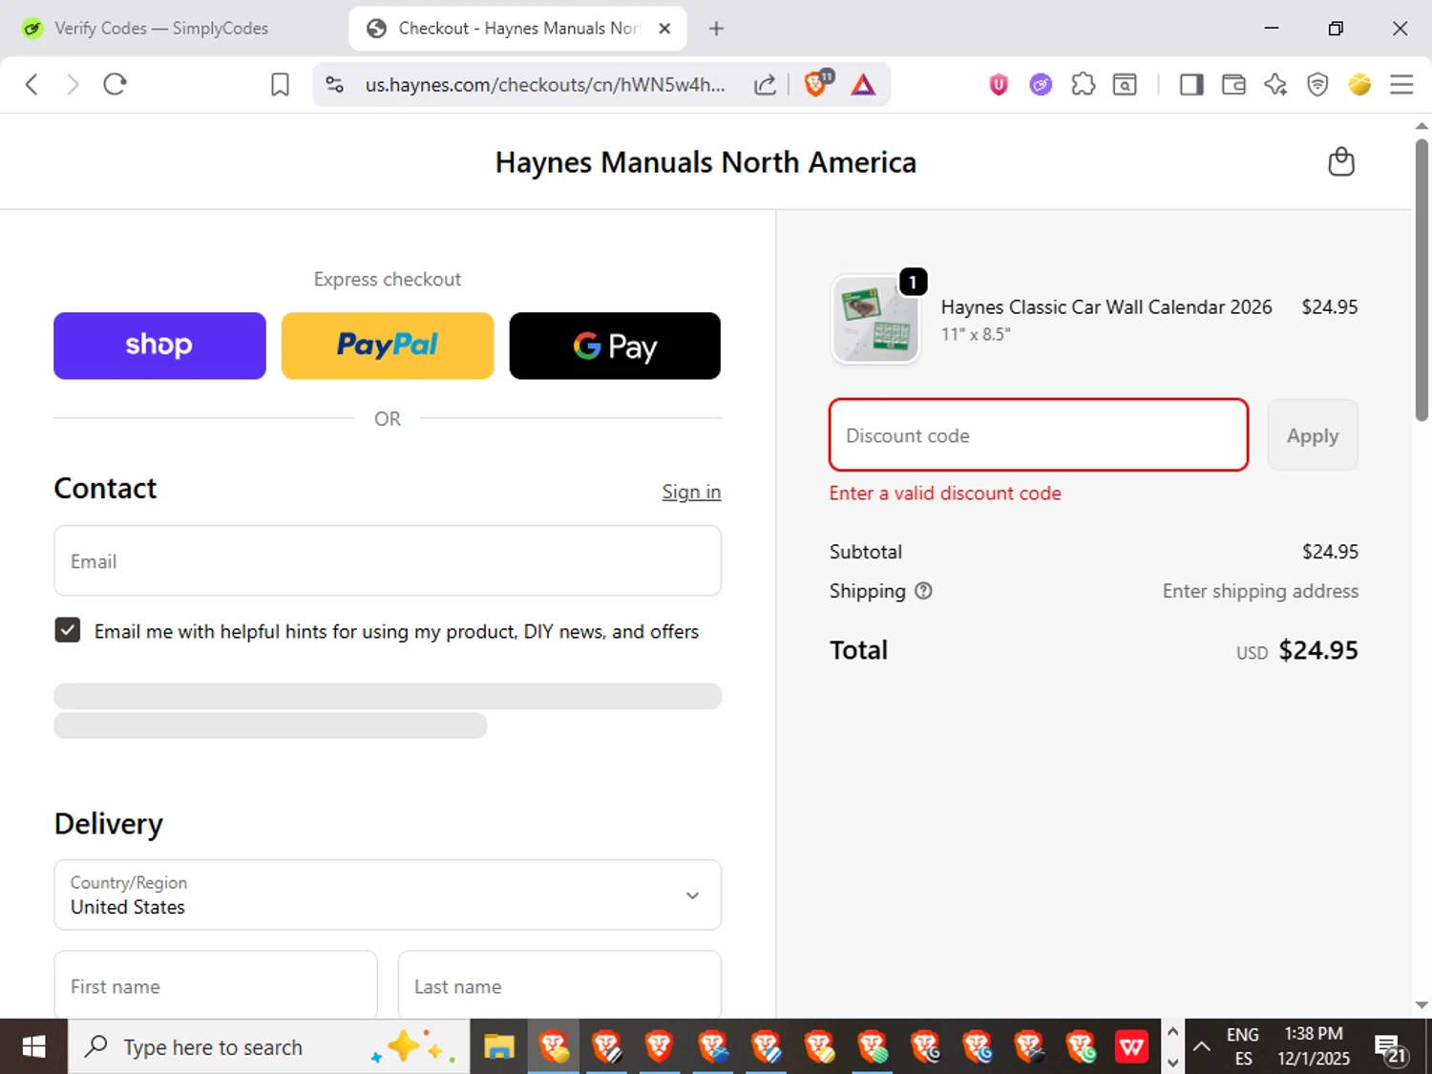Open the shopping bag cart icon

[x=1341, y=161]
